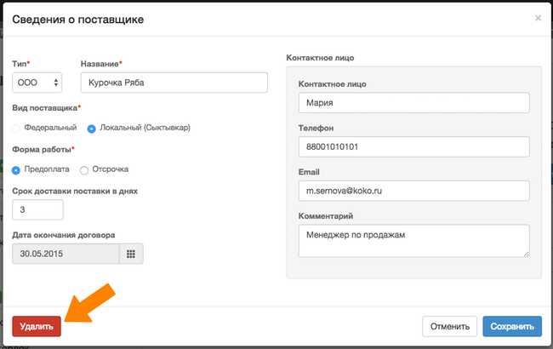Click the blue Сохранить button
553x349 pixels.
512,326
